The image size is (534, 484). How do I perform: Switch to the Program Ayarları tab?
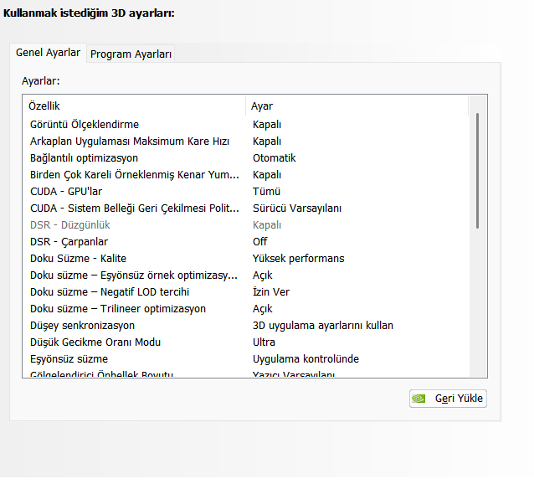(x=131, y=54)
